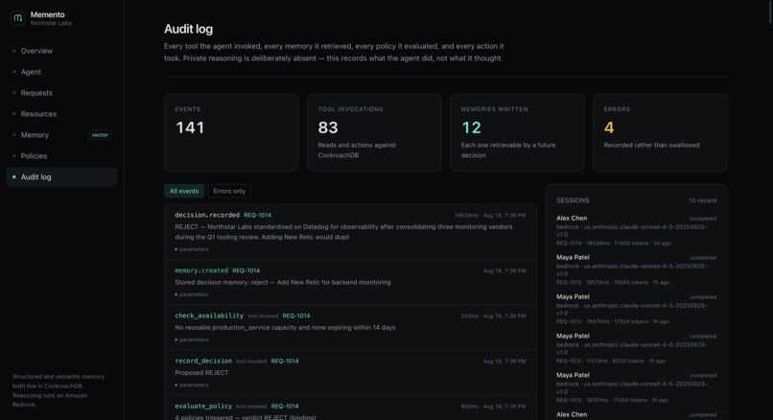
Task: Open the Memory section
Action: pyautogui.click(x=35, y=135)
